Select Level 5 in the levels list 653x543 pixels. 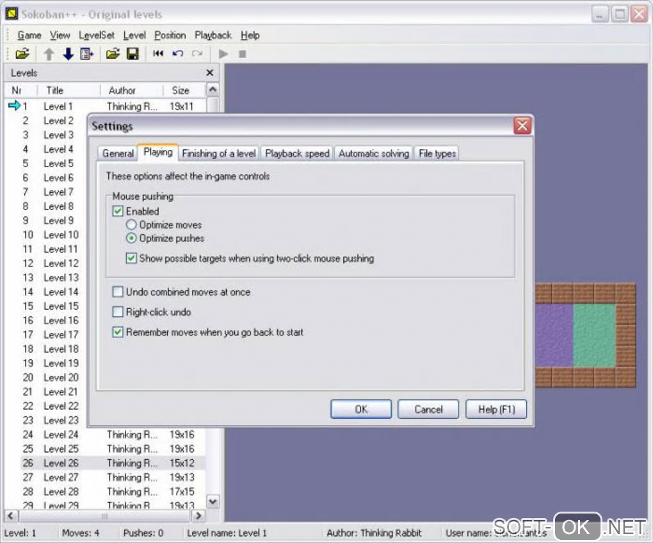coord(58,164)
